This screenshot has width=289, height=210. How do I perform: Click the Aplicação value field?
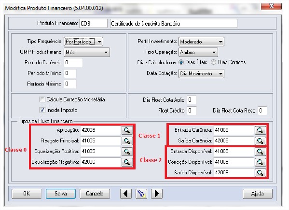(x=101, y=130)
